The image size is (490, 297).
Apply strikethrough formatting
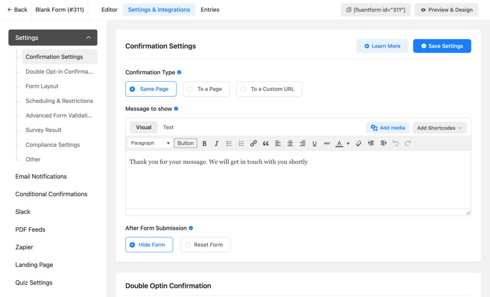pos(326,143)
